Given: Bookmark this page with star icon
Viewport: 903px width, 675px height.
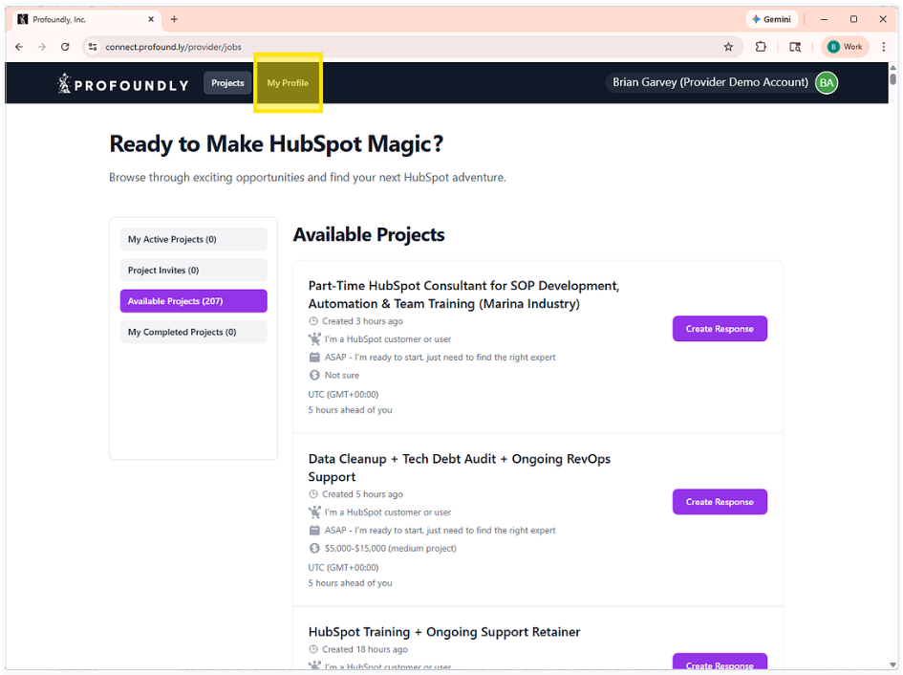Looking at the screenshot, I should [x=728, y=47].
